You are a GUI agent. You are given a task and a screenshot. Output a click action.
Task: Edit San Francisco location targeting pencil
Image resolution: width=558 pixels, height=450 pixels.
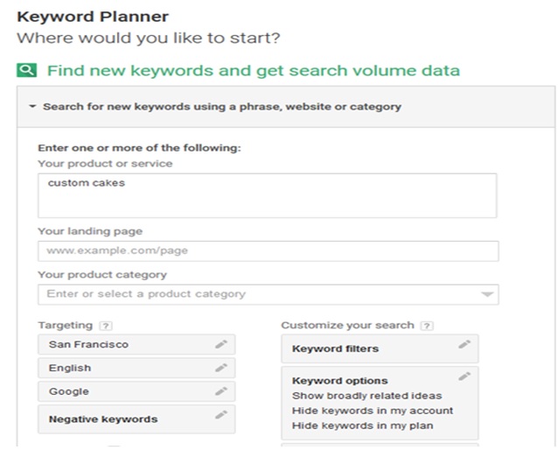(221, 344)
